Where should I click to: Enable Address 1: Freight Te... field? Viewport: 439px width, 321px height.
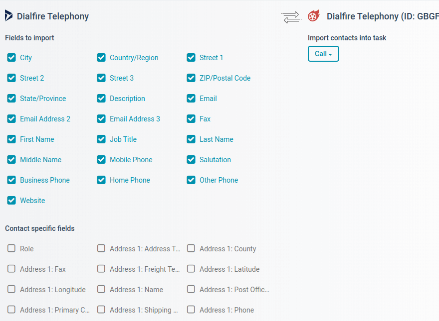click(101, 269)
